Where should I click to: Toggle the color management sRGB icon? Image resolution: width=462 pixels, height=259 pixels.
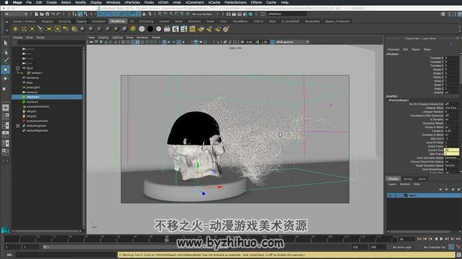(272, 42)
